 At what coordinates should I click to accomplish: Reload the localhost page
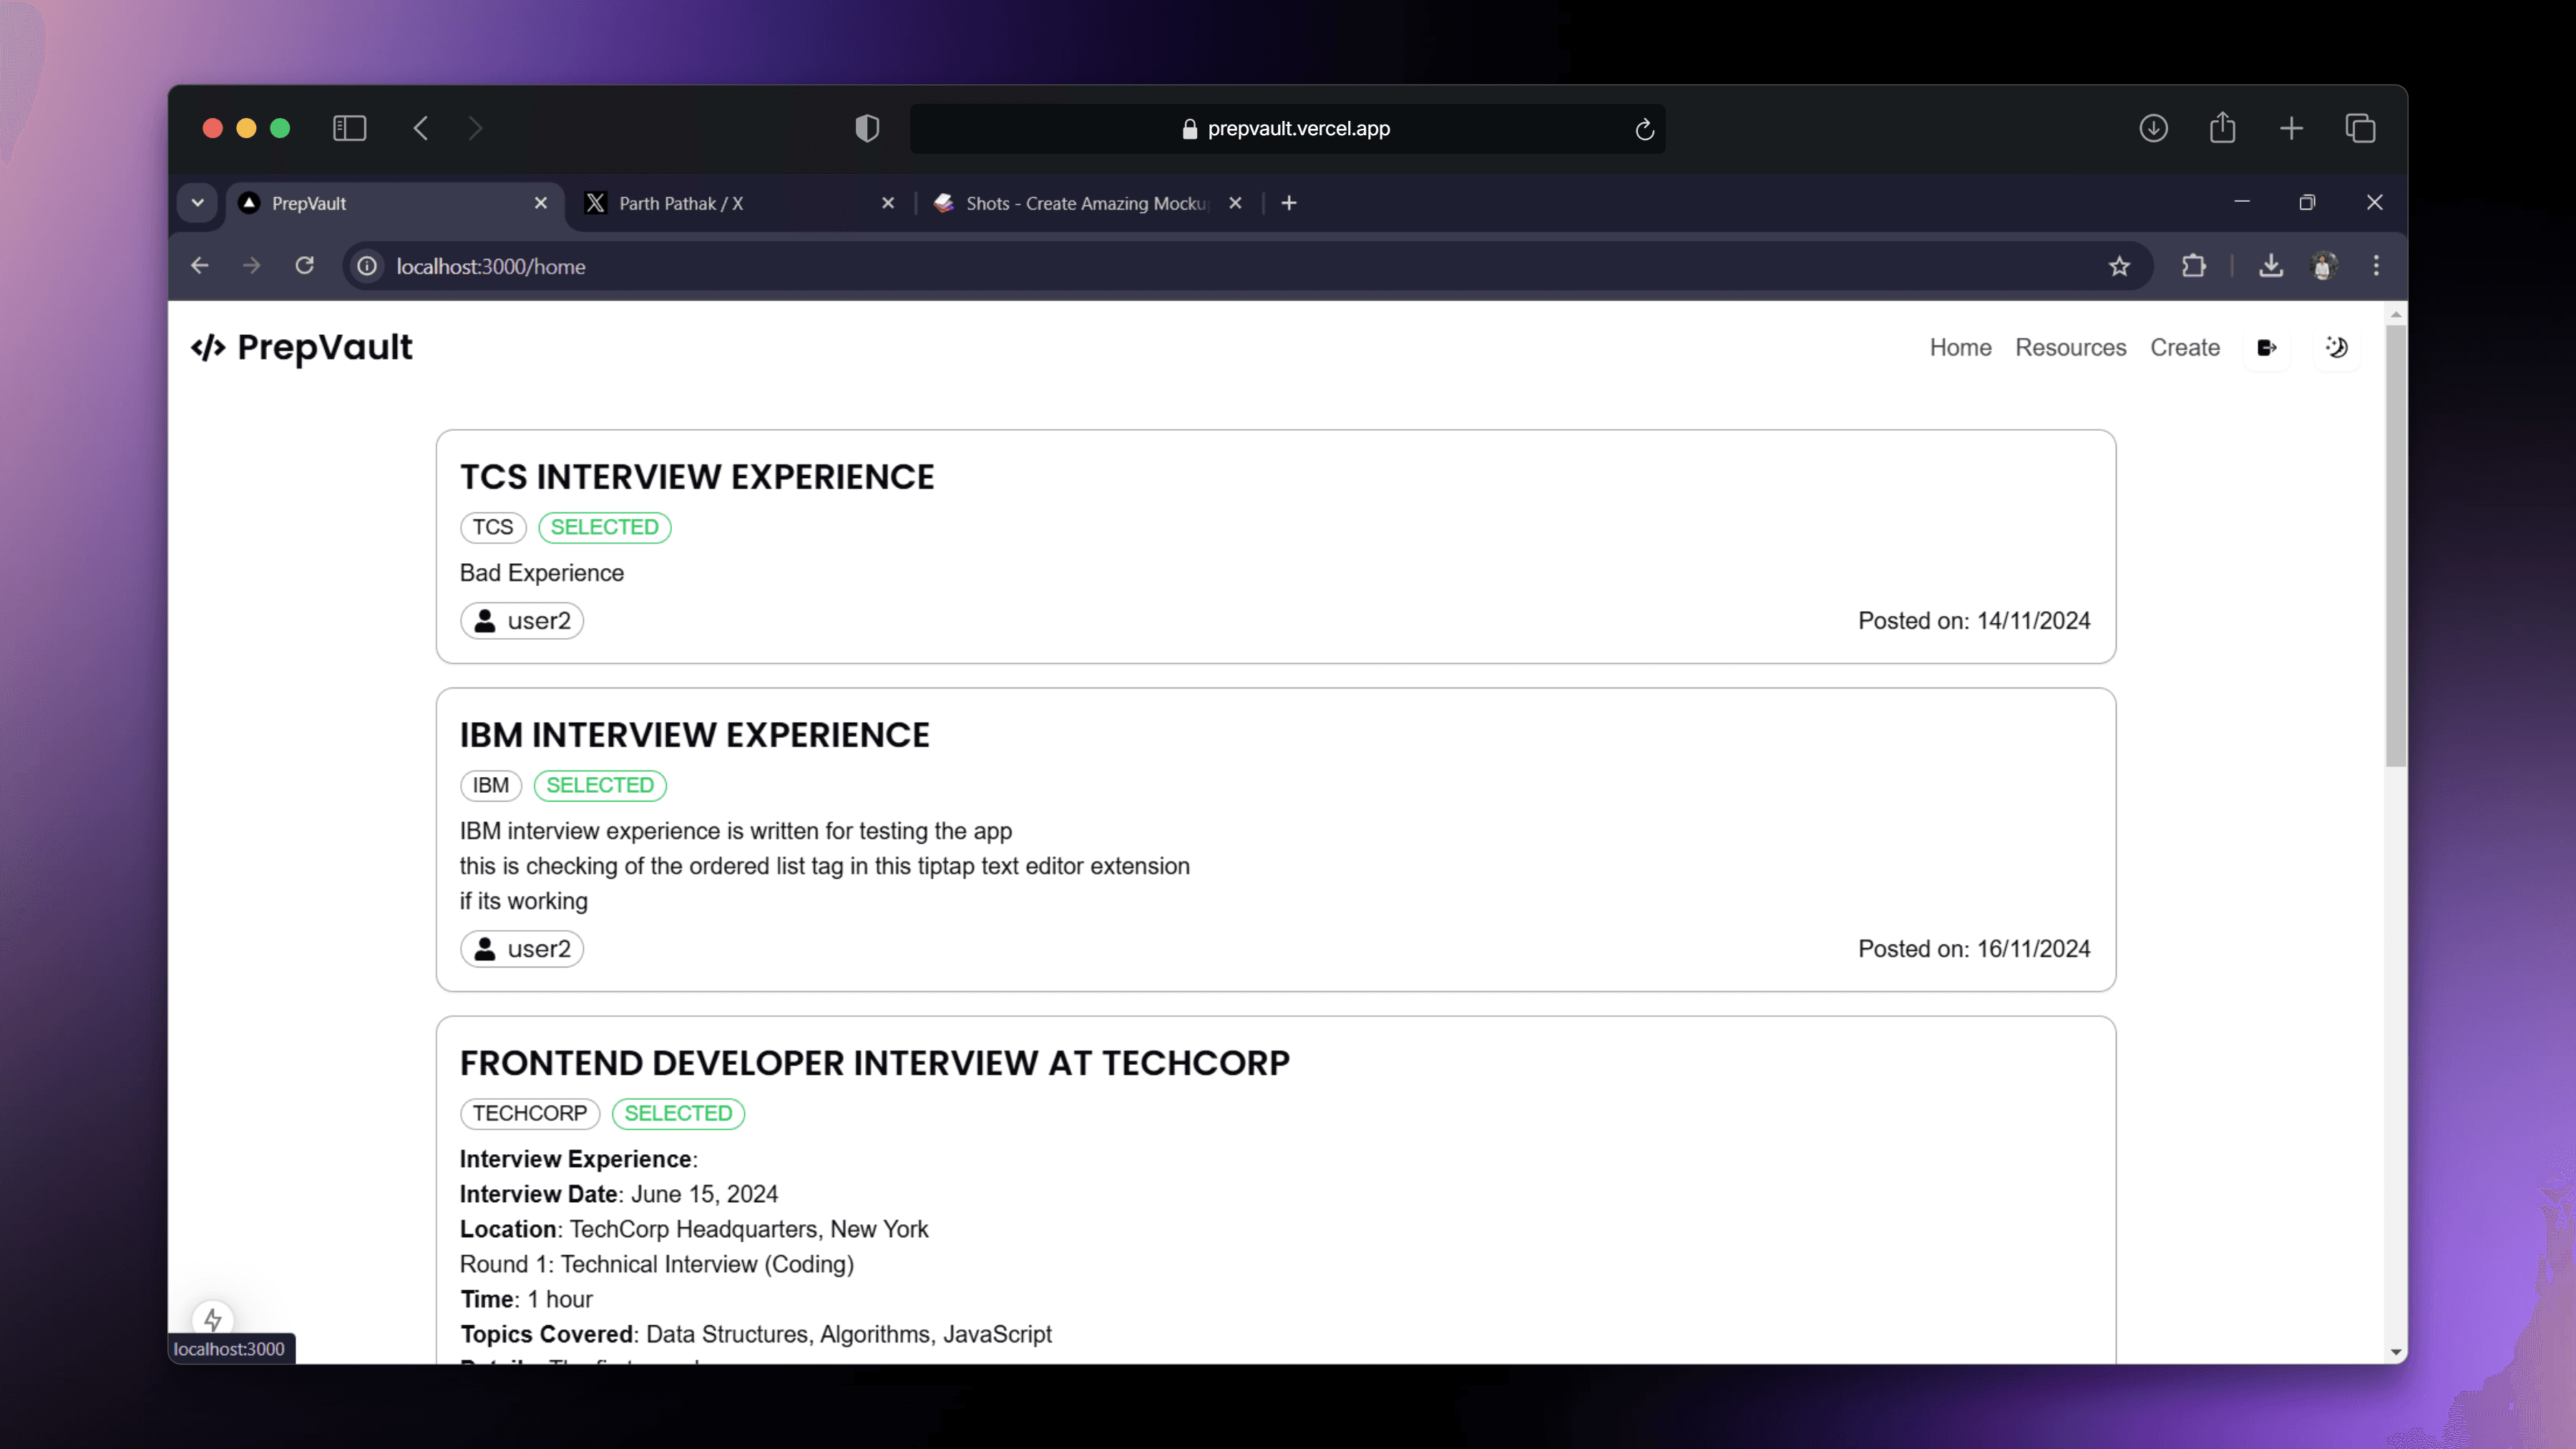tap(305, 266)
